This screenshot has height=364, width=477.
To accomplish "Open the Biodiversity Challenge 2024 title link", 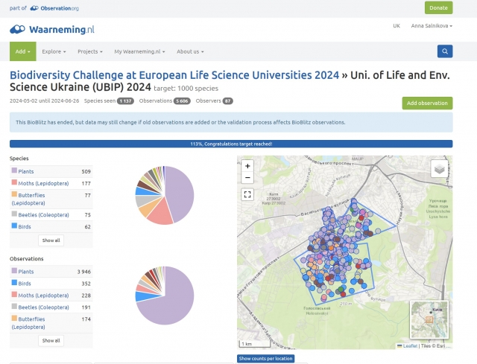I will point(174,75).
